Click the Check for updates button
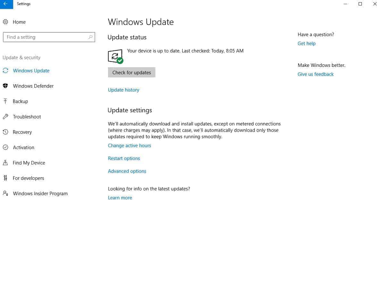The width and height of the screenshot is (382, 297). [132, 72]
